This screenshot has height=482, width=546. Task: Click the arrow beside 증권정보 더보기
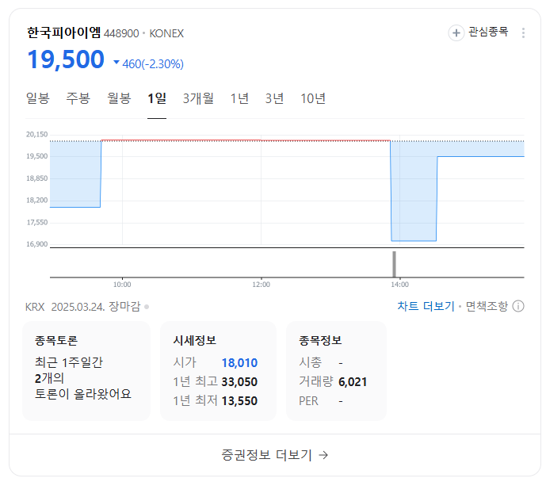coord(323,455)
